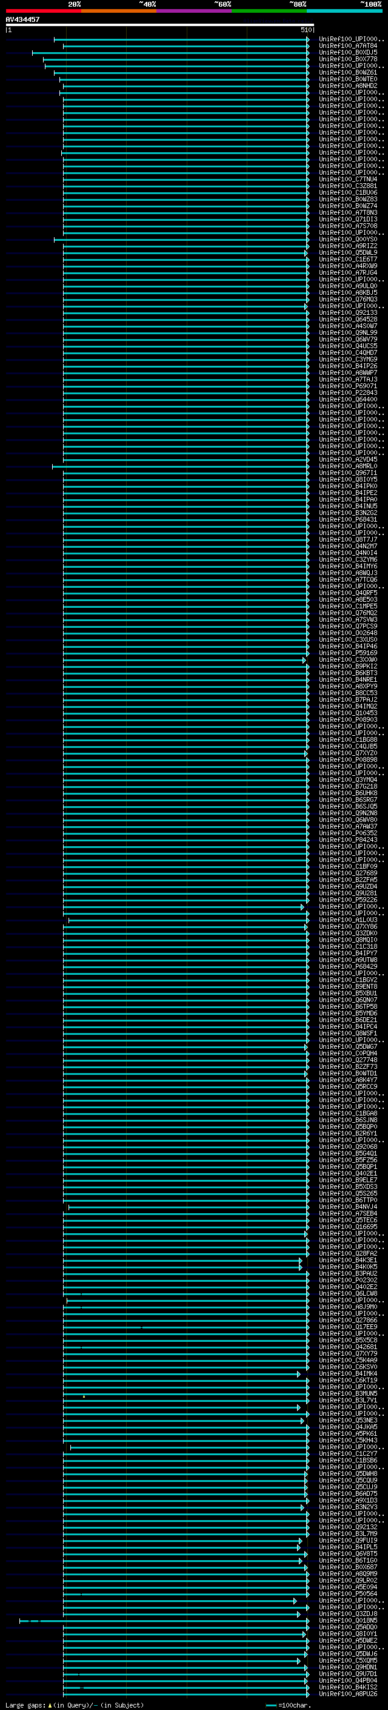Click hit label UniRef100_C1BU06

pos(347,192)
